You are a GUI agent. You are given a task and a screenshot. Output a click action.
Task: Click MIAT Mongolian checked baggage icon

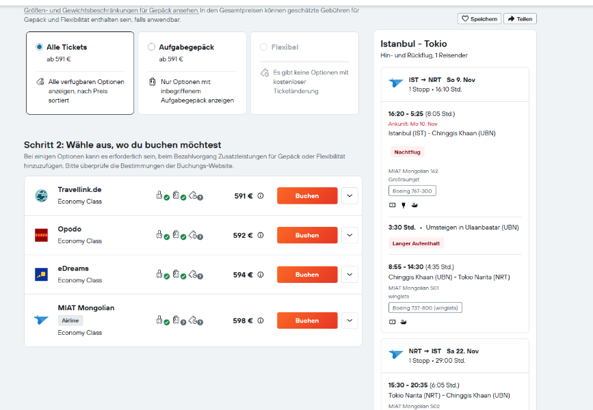pos(179,320)
